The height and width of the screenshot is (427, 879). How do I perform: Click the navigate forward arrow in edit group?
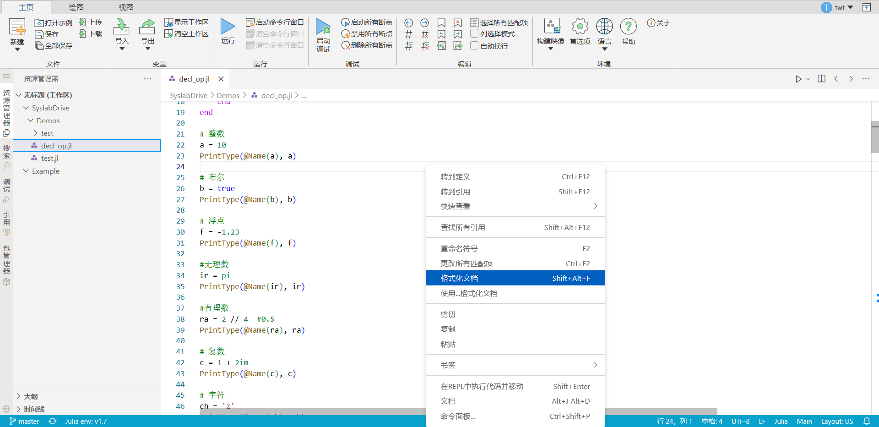tap(425, 22)
